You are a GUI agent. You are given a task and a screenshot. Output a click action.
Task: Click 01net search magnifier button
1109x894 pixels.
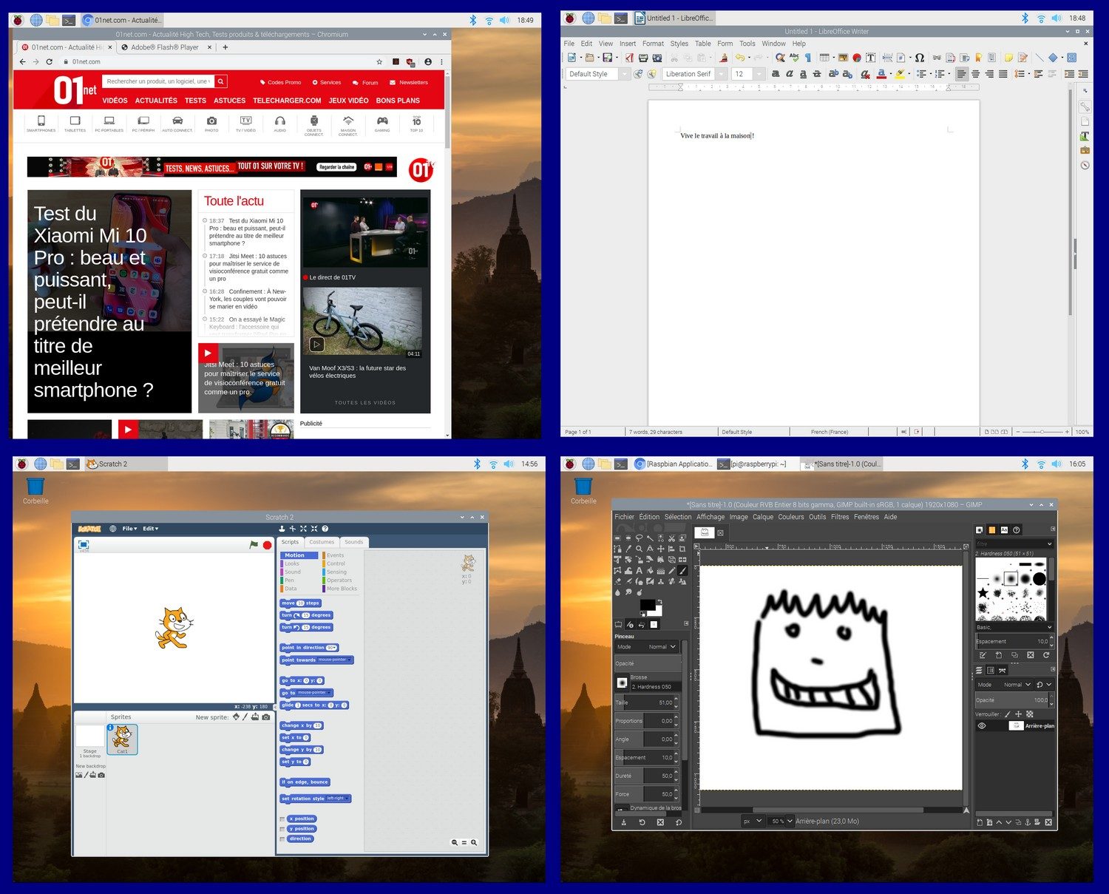tap(220, 81)
